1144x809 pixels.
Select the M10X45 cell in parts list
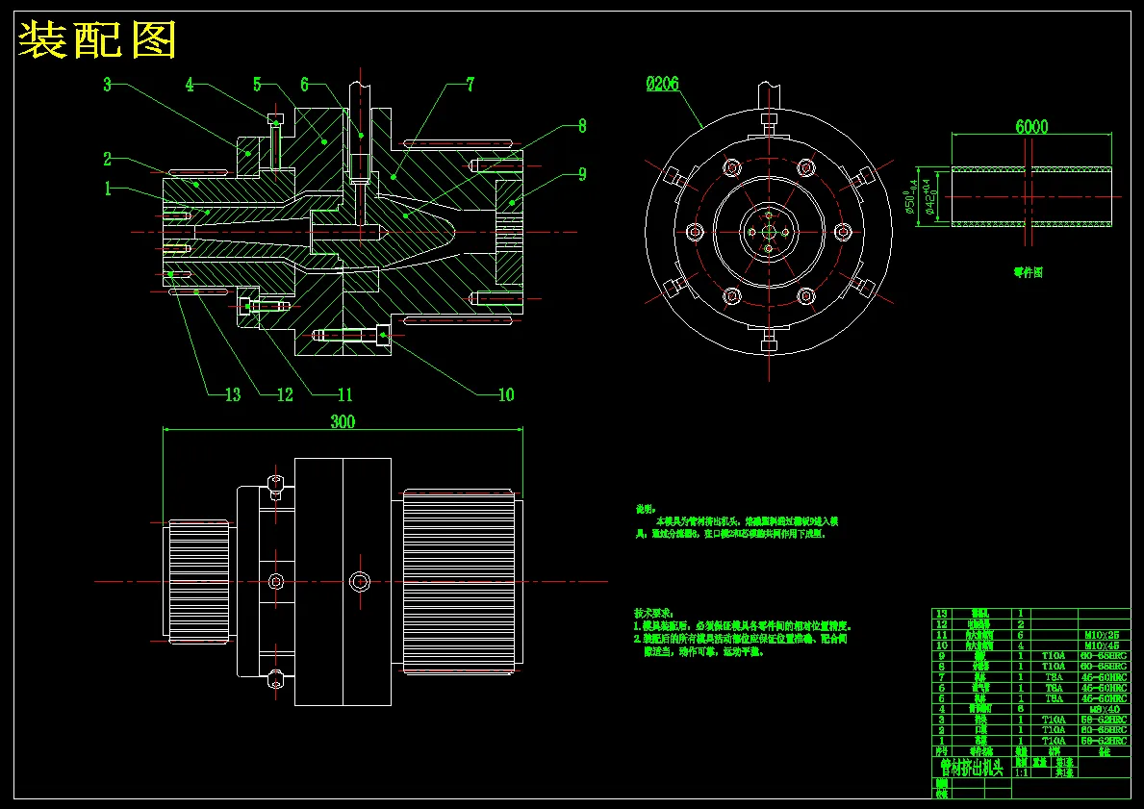click(1104, 645)
